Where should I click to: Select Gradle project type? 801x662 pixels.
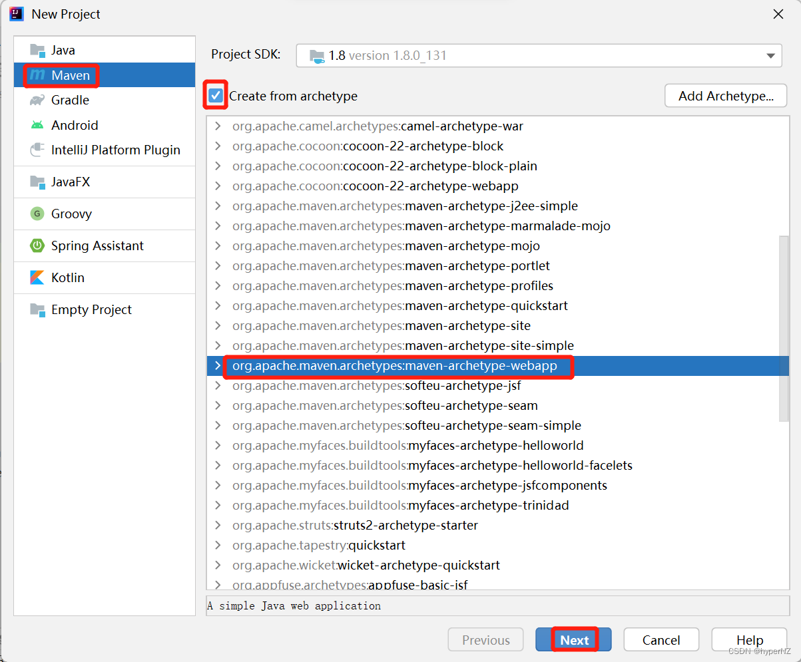(105, 100)
